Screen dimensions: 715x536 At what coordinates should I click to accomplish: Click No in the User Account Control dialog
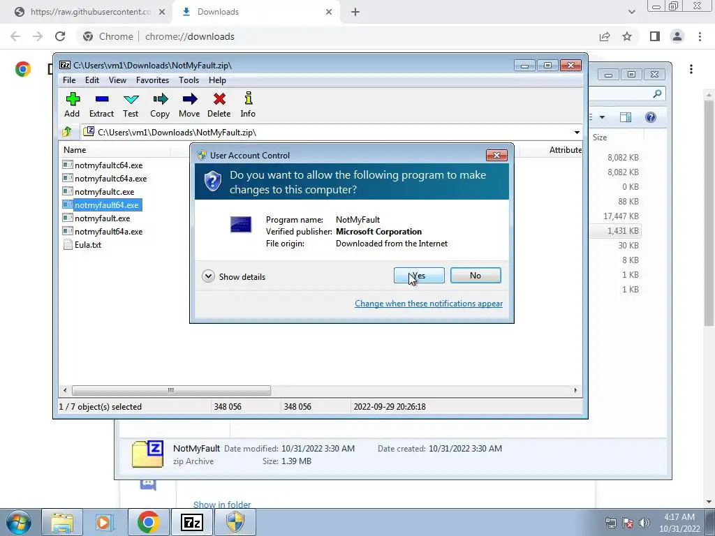tap(476, 275)
